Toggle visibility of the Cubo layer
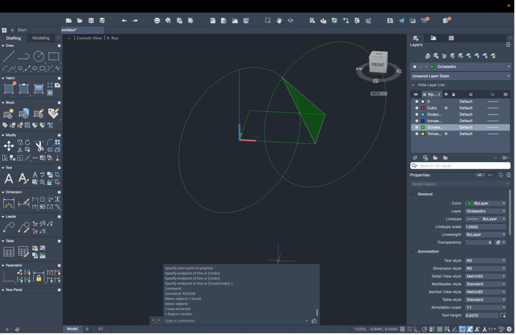 (416, 108)
